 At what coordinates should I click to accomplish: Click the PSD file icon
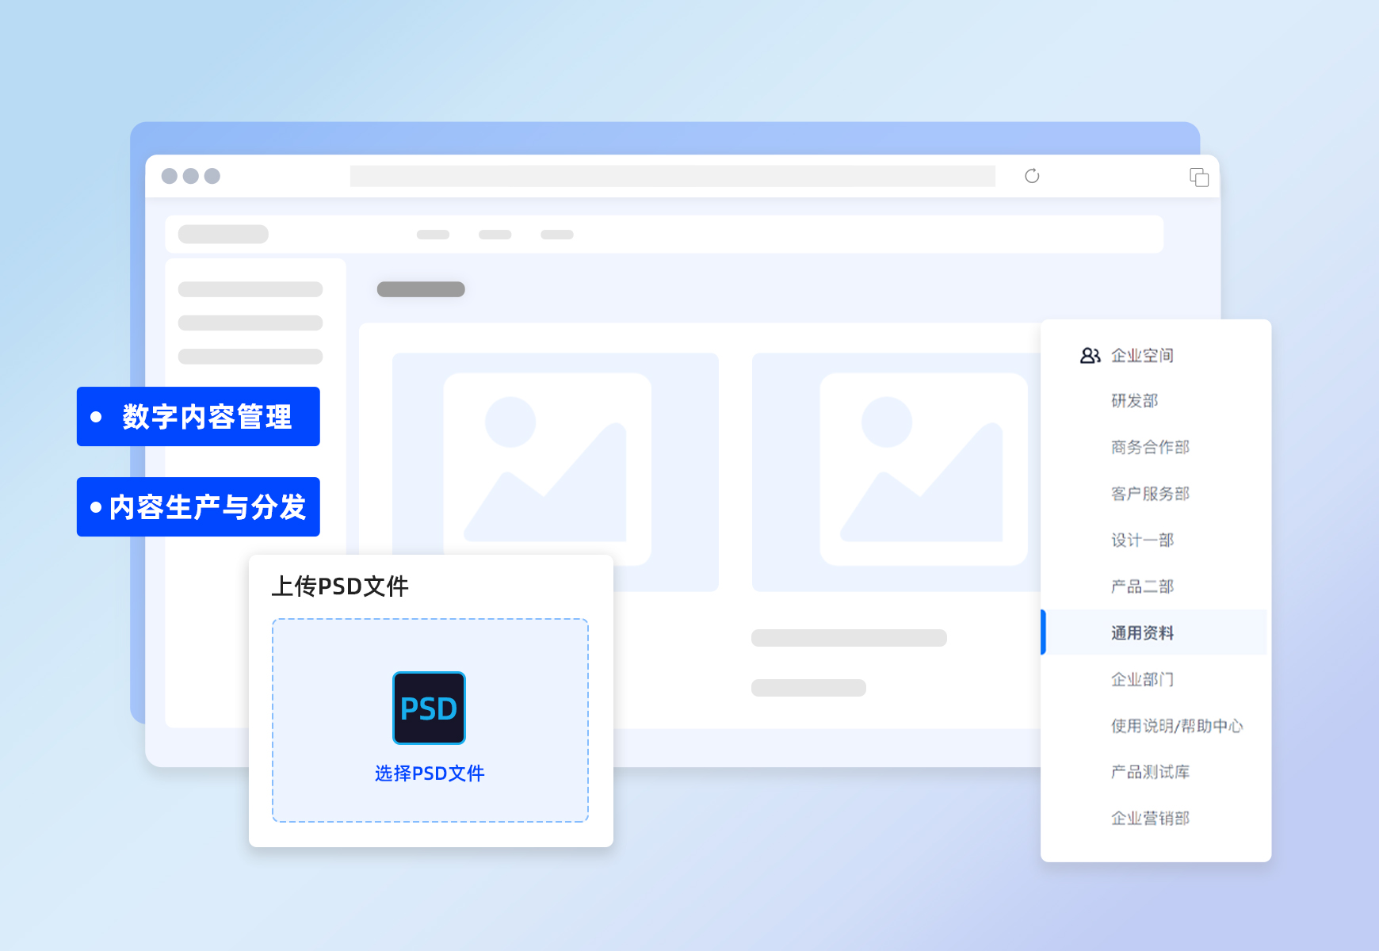[x=429, y=708]
